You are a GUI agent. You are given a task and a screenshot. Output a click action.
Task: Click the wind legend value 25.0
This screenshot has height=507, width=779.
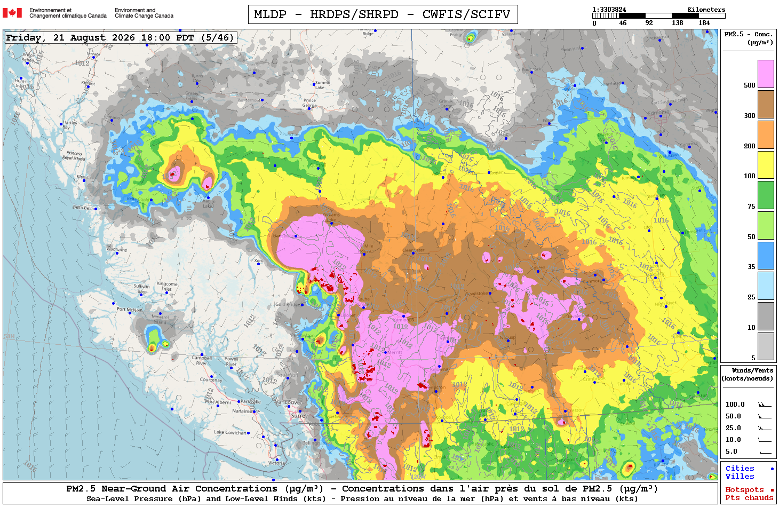pos(733,428)
